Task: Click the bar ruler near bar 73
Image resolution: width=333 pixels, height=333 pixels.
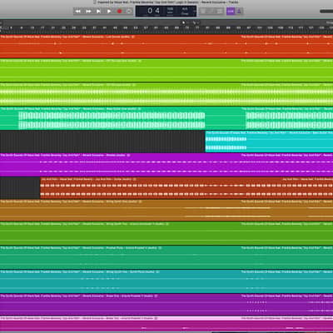Action: click(x=186, y=28)
